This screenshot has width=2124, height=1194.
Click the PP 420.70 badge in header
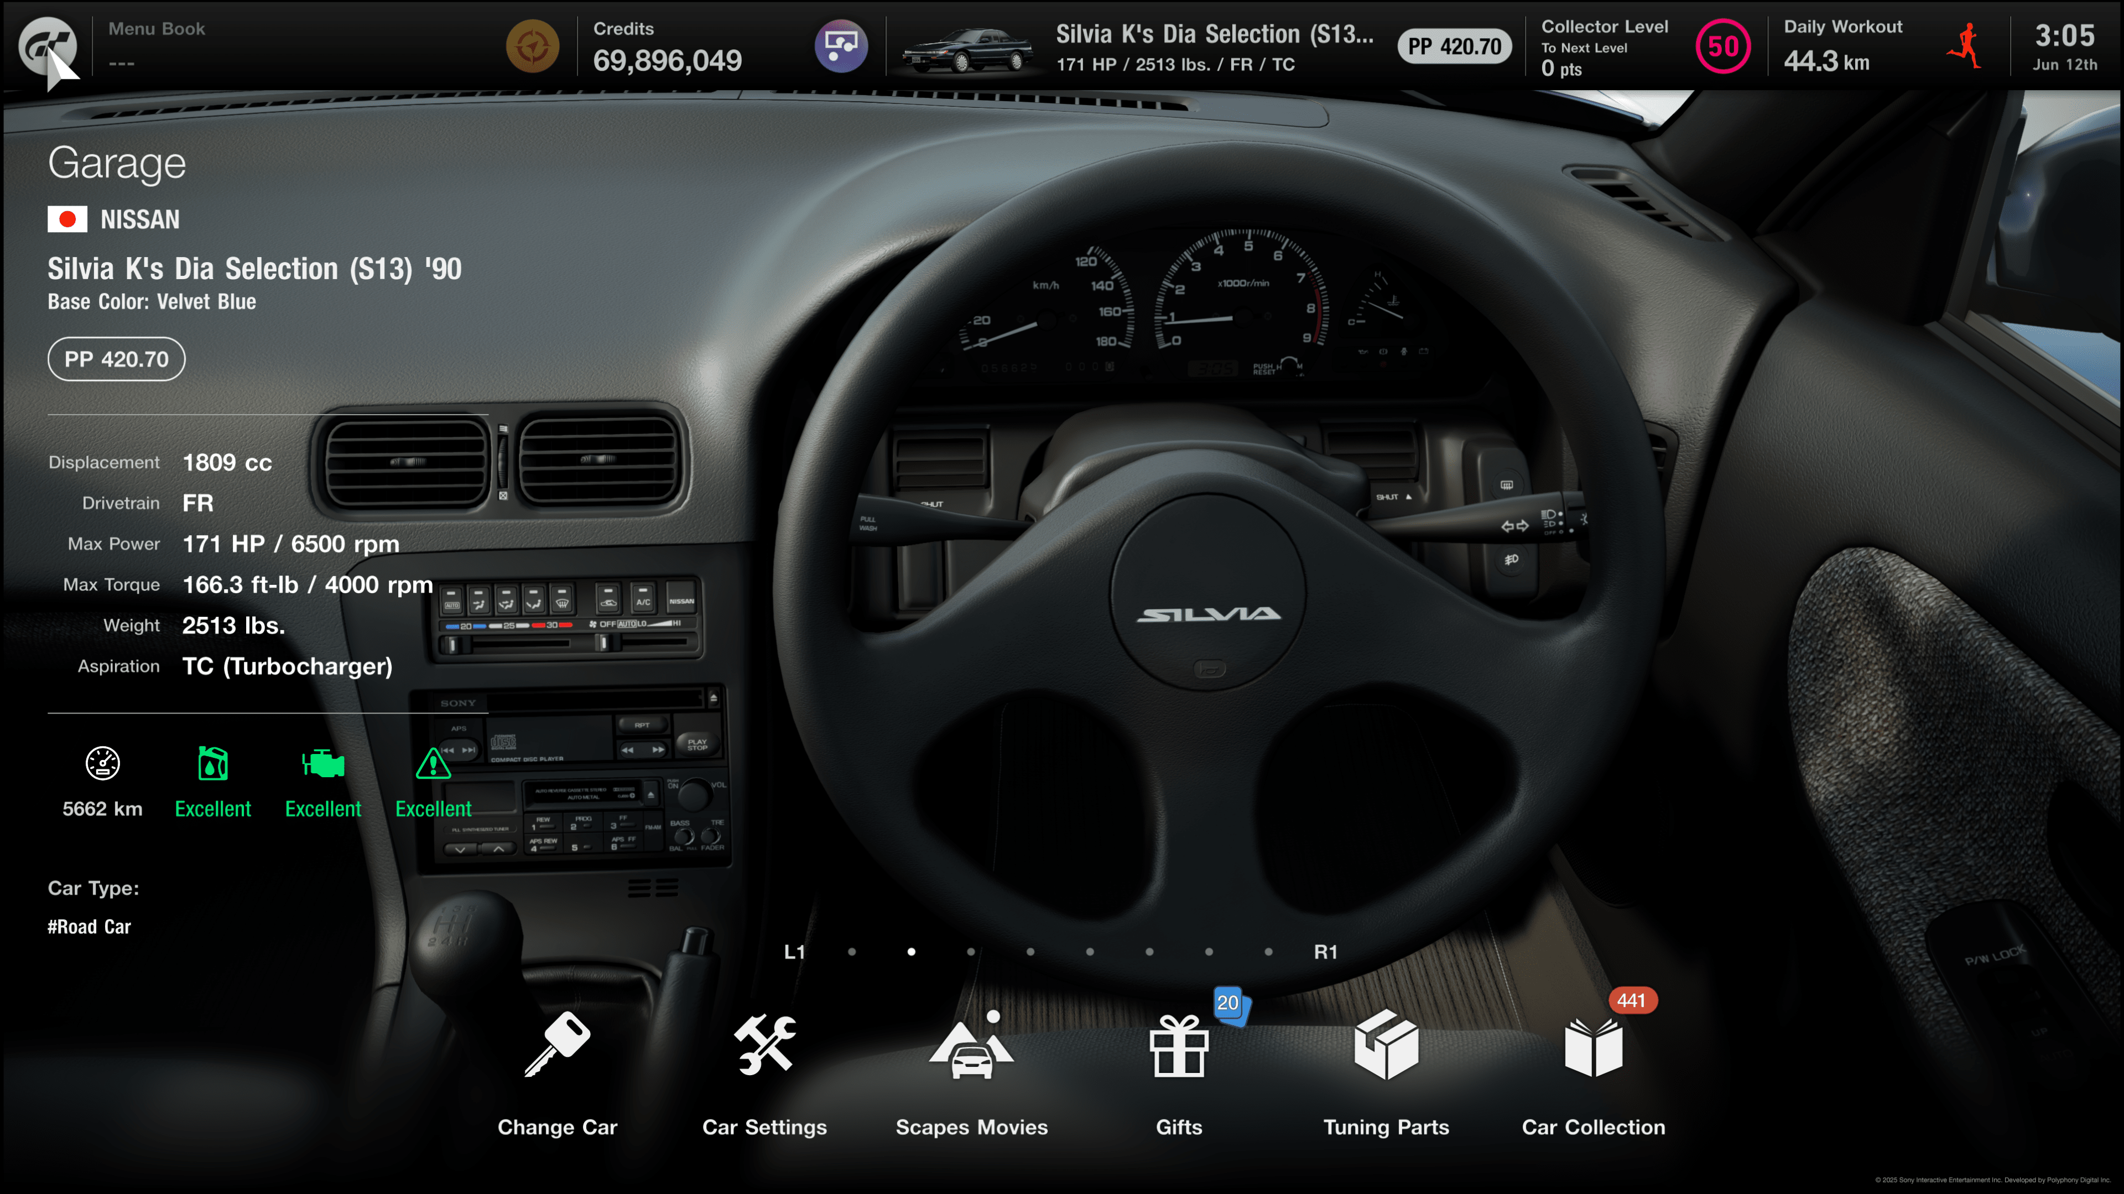pos(1455,46)
